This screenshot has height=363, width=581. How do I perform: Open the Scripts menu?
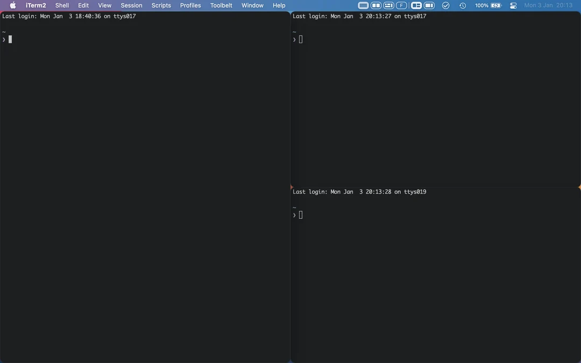(161, 5)
